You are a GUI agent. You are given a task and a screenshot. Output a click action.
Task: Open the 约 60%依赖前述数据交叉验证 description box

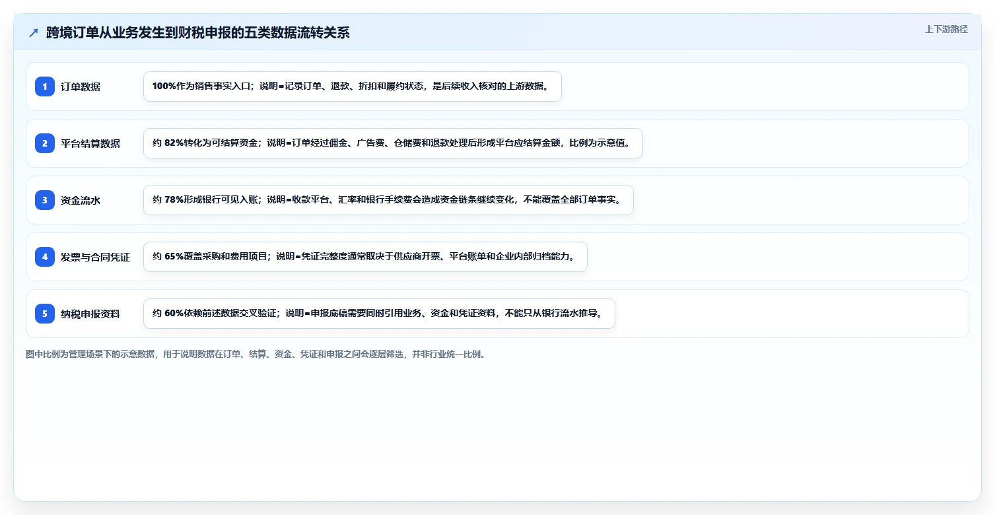379,314
